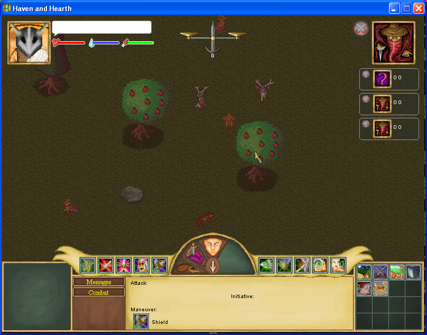Click the "Attack:" label
This screenshot has width=427, height=335.
click(139, 283)
